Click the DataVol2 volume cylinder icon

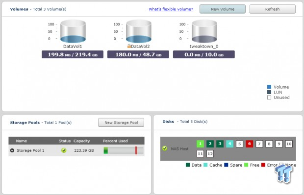click(139, 31)
